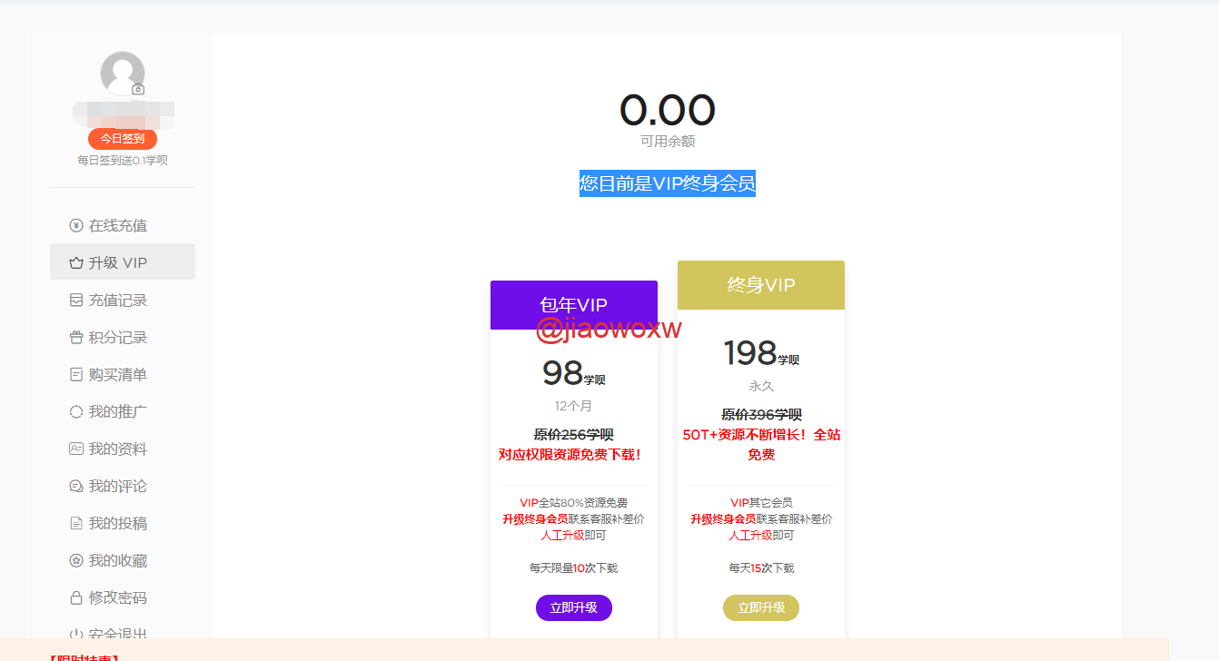Screen dimensions: 1219x661
Task: Click the crown icon beside 升级 VIP
Action: tap(76, 262)
